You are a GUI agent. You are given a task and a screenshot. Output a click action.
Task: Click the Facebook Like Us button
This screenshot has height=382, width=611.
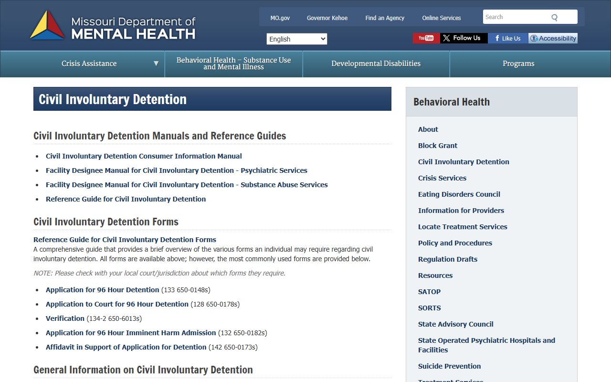point(508,38)
